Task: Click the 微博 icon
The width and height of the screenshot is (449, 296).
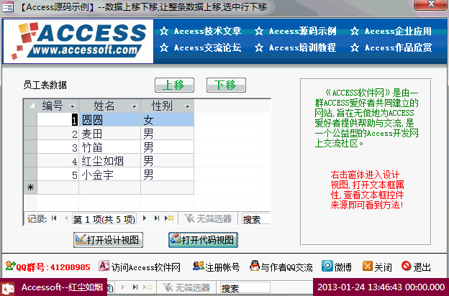Action: pyautogui.click(x=327, y=266)
